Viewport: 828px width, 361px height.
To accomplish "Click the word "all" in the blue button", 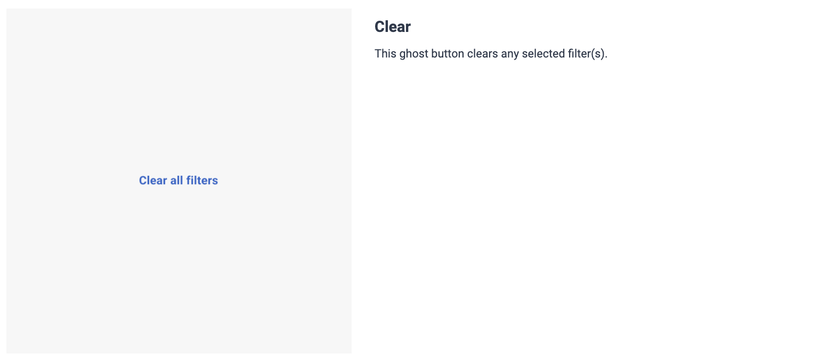I will (176, 180).
